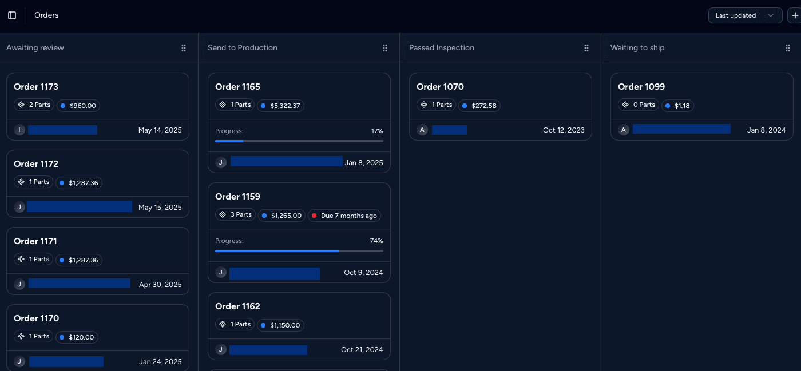Toggle the sidebar panel icon
Image resolution: width=801 pixels, height=371 pixels.
[x=11, y=15]
